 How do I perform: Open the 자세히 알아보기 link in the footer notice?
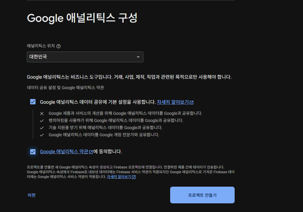[x=119, y=177]
